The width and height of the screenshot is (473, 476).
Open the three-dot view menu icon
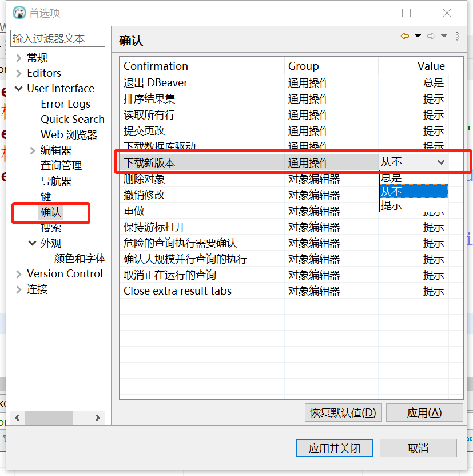pyautogui.click(x=457, y=36)
